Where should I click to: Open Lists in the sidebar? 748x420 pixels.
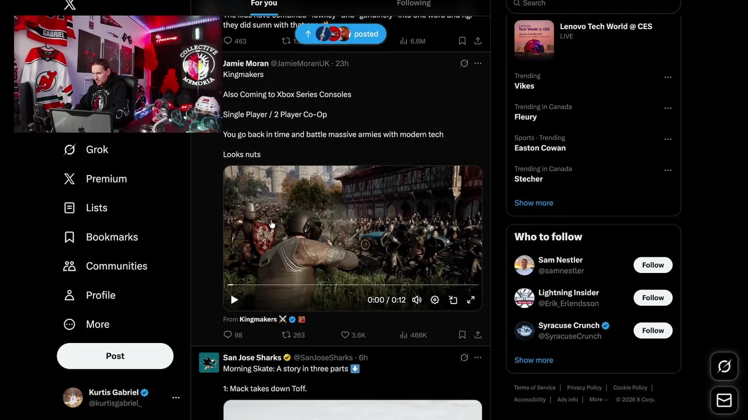85,208
